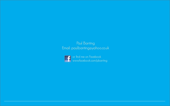Select the 'Paul Banting' name heading

click(85, 43)
